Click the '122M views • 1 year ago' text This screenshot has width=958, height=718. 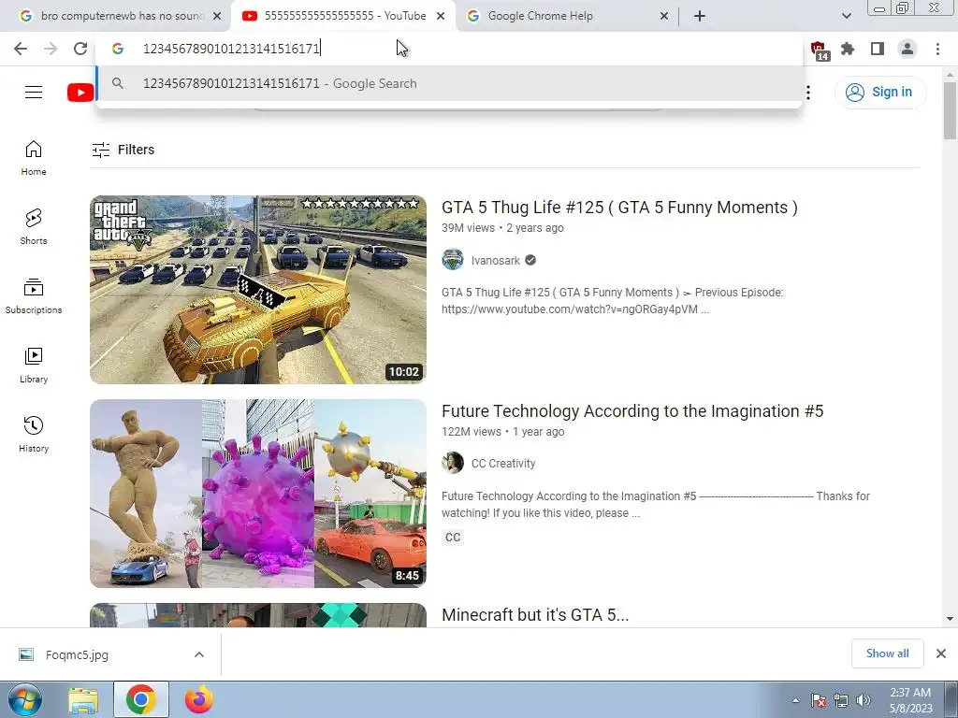pos(502,432)
